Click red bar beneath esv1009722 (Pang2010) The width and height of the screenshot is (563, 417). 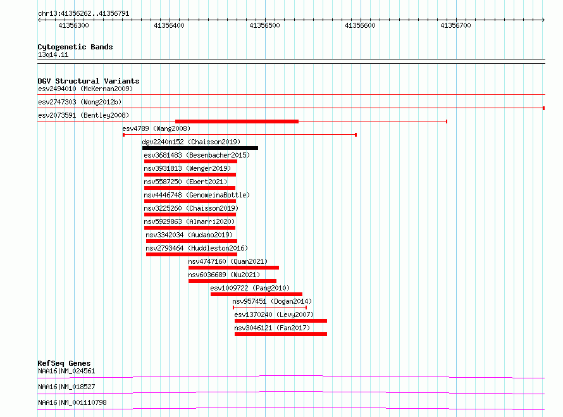click(256, 294)
